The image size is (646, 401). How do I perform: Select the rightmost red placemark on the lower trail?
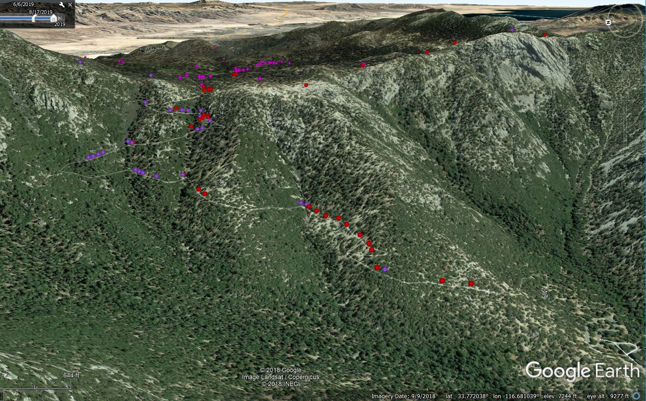(471, 284)
